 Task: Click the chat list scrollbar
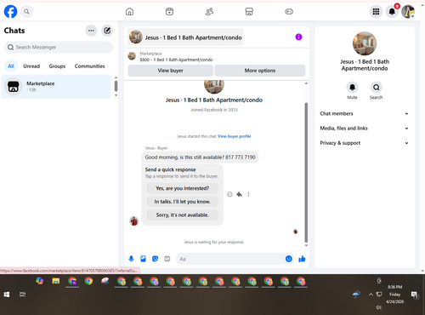click(x=116, y=86)
